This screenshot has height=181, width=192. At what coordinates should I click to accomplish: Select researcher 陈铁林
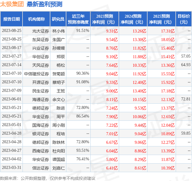point(59,142)
